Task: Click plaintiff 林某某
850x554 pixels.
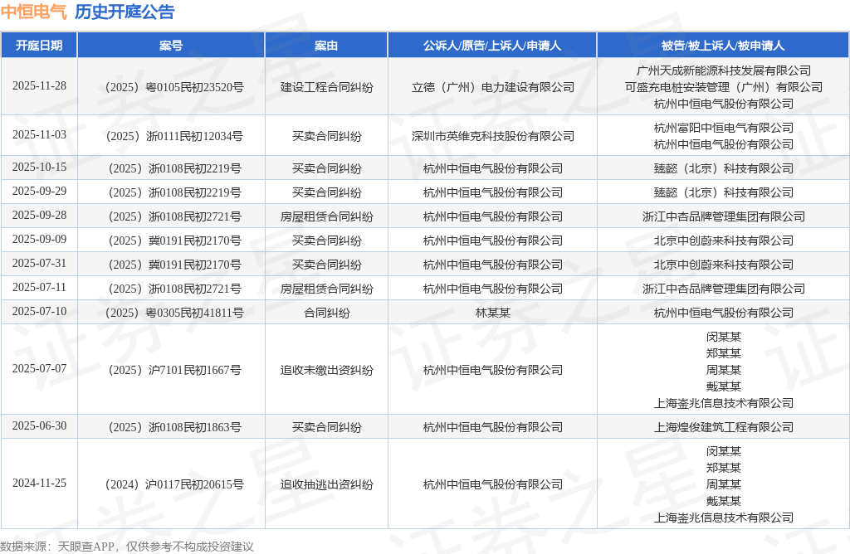Action: [493, 313]
